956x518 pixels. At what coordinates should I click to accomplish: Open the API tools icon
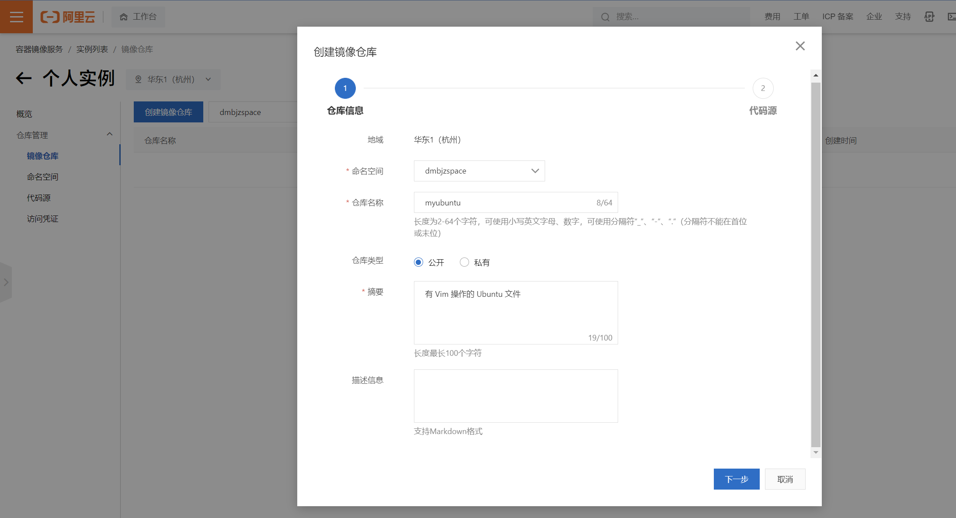pyautogui.click(x=929, y=17)
